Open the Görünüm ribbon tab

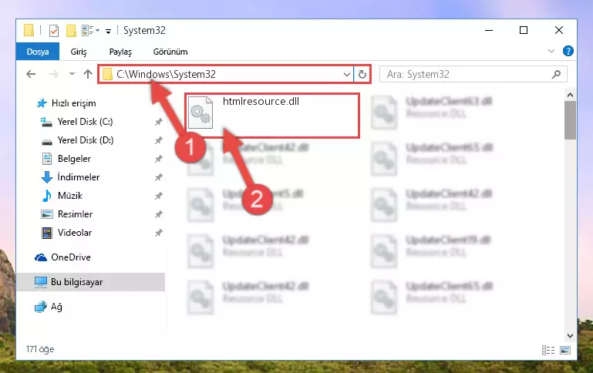[x=170, y=52]
